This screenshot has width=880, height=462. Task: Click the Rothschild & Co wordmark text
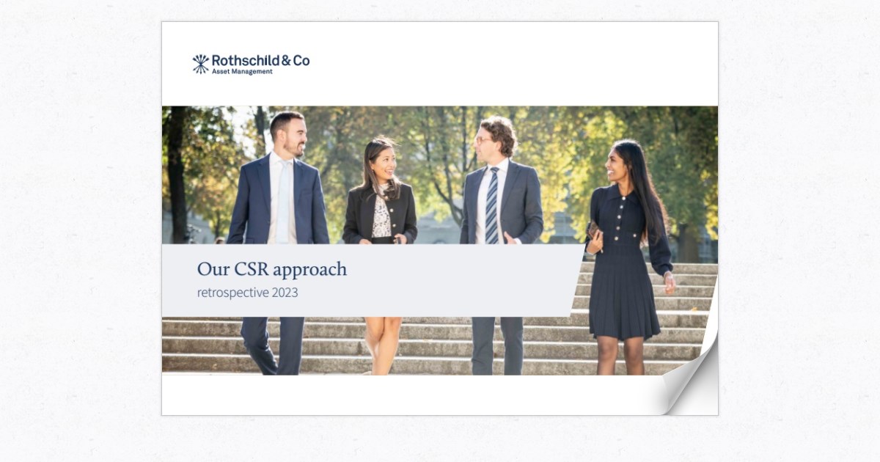(x=261, y=61)
